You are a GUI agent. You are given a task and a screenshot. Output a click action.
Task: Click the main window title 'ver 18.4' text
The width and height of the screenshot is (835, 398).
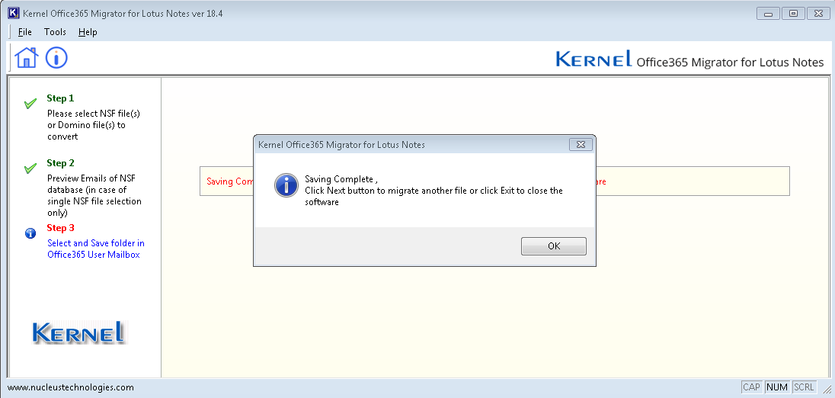(207, 13)
